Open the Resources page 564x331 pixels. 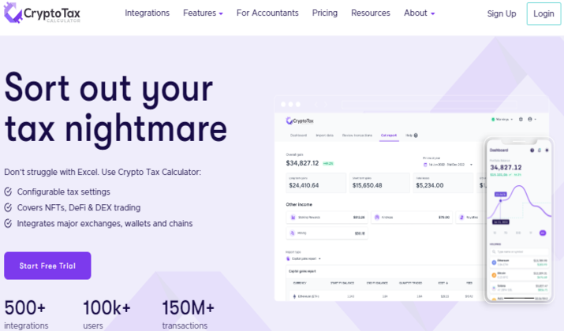click(x=371, y=13)
